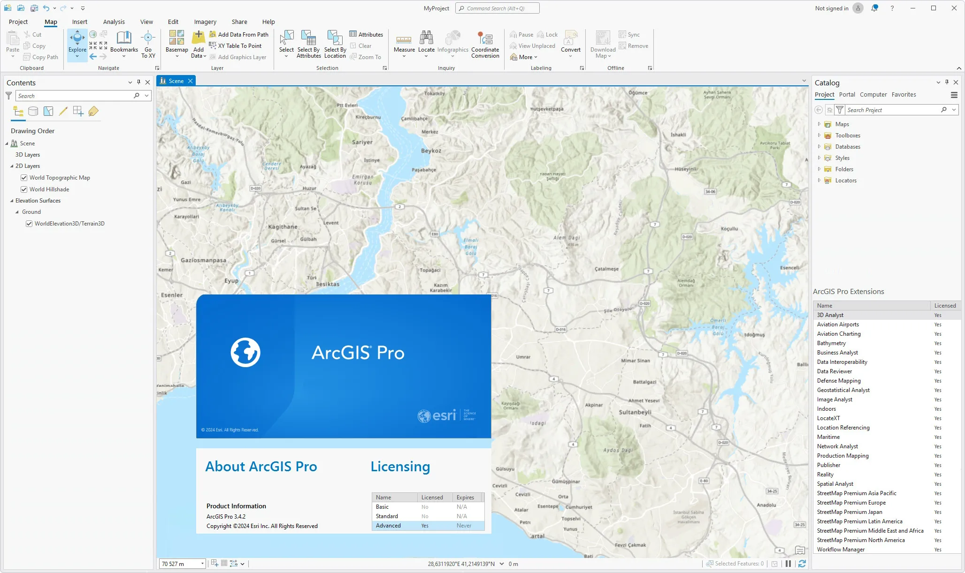
Task: Click the Go To XY tool
Action: coord(148,44)
